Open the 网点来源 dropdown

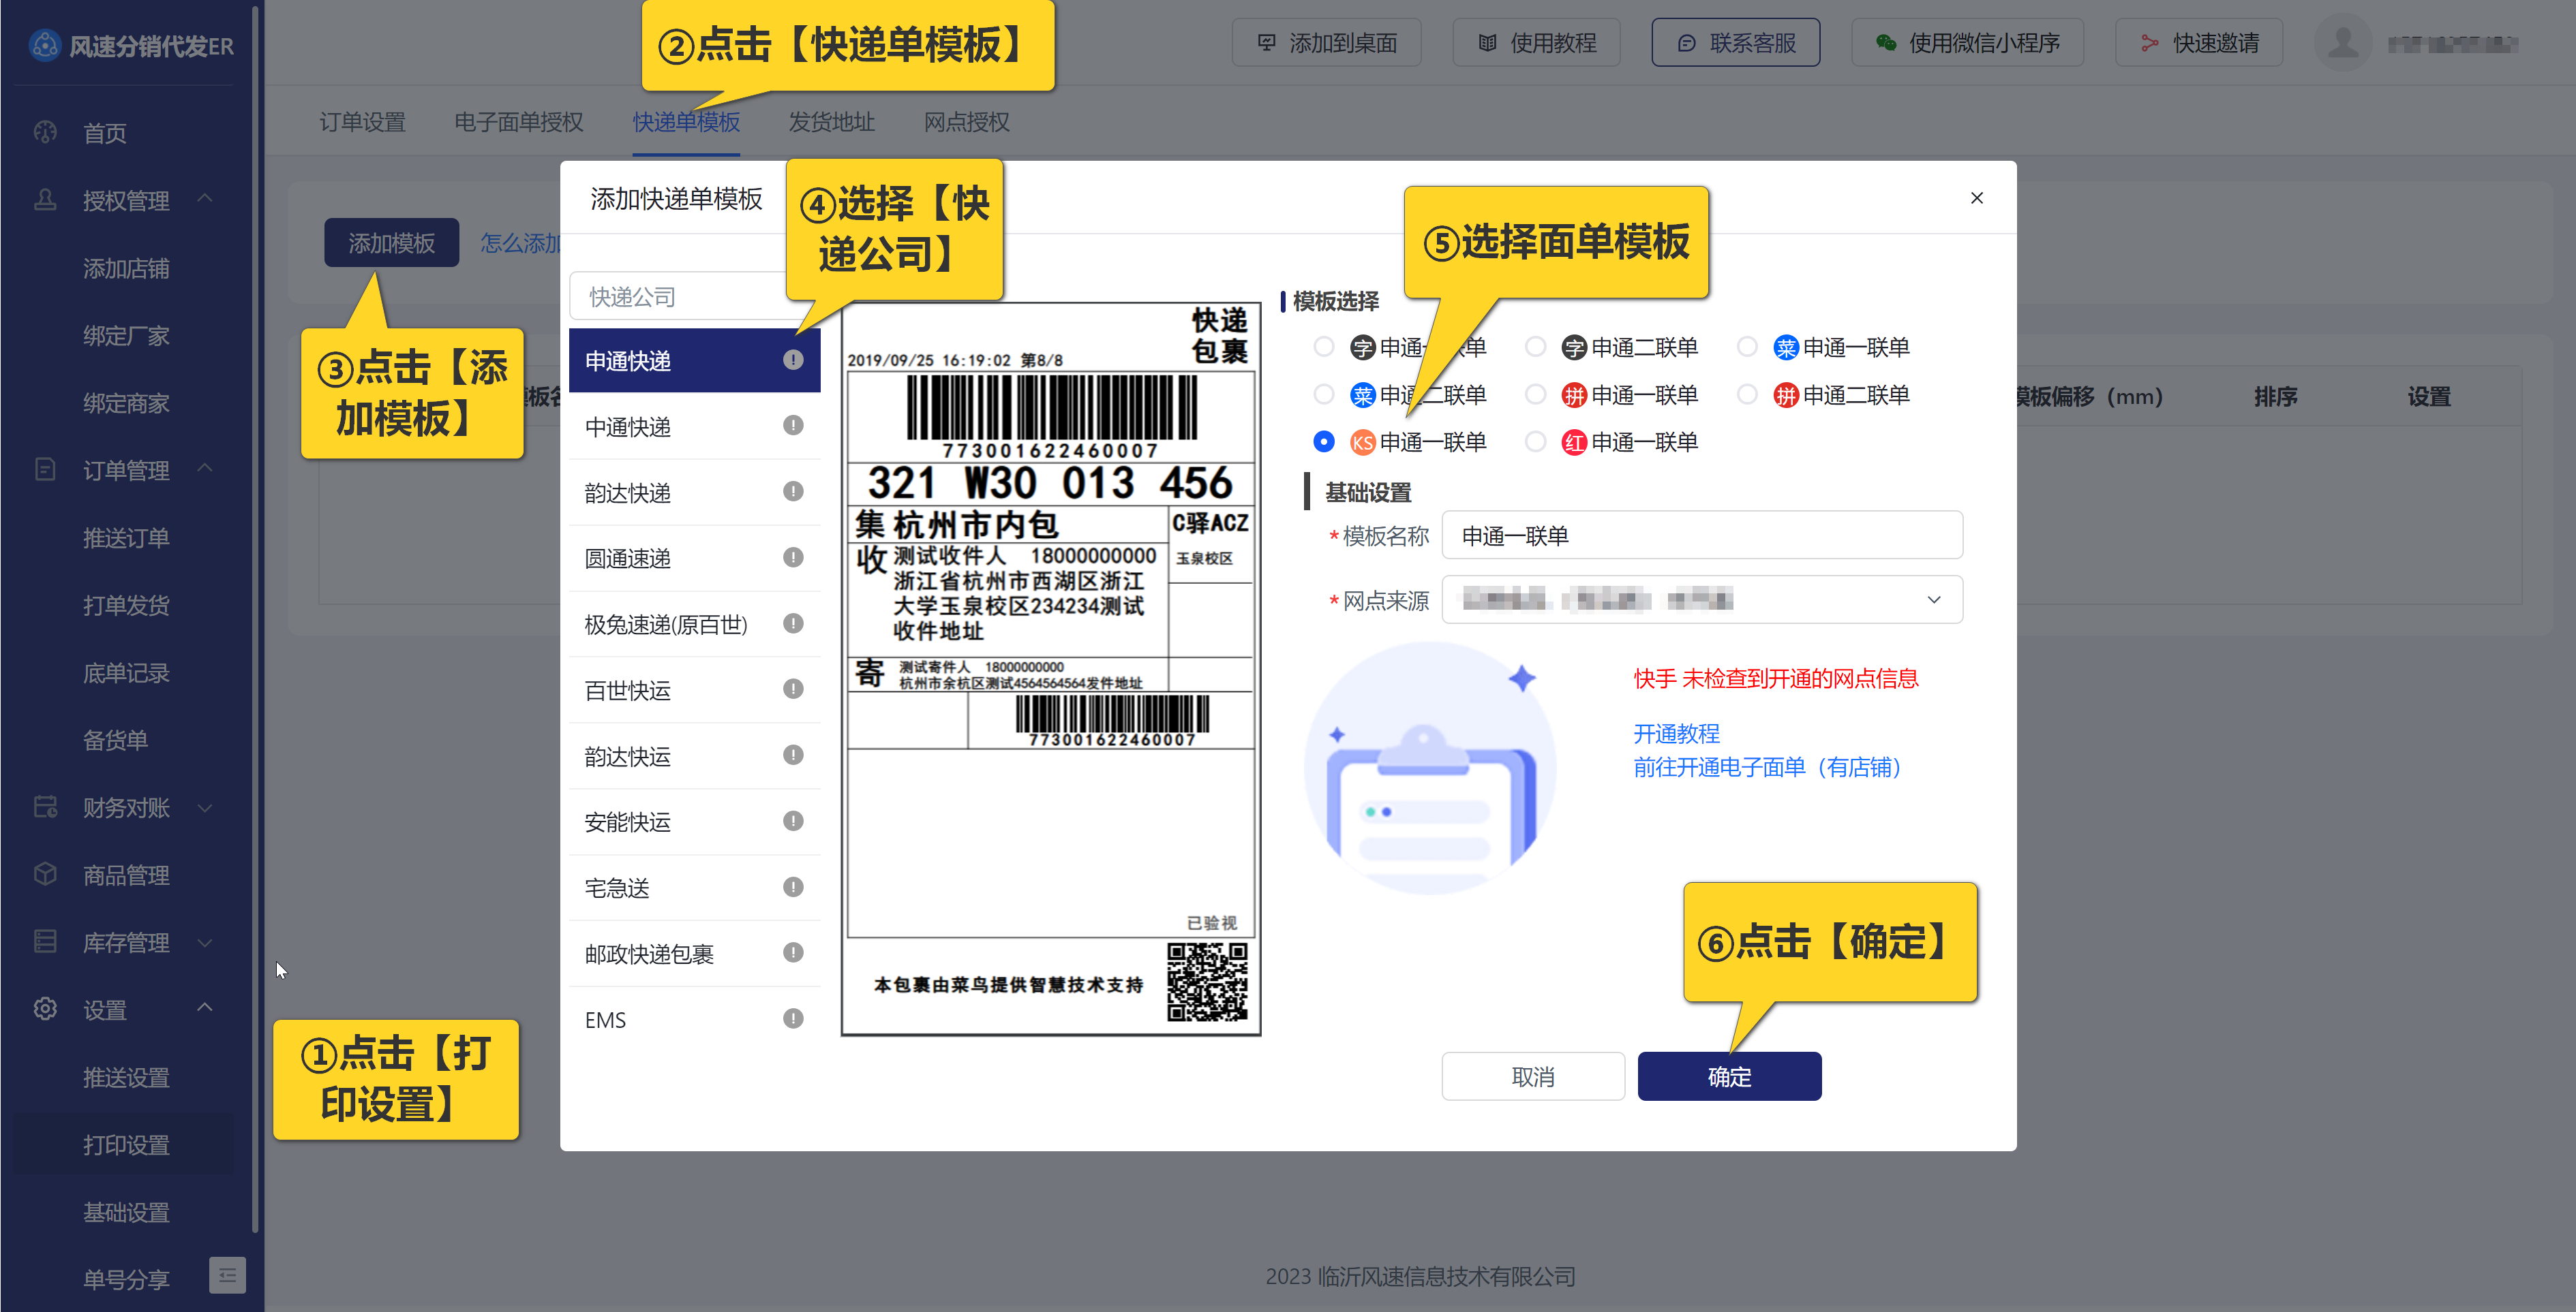click(1702, 599)
